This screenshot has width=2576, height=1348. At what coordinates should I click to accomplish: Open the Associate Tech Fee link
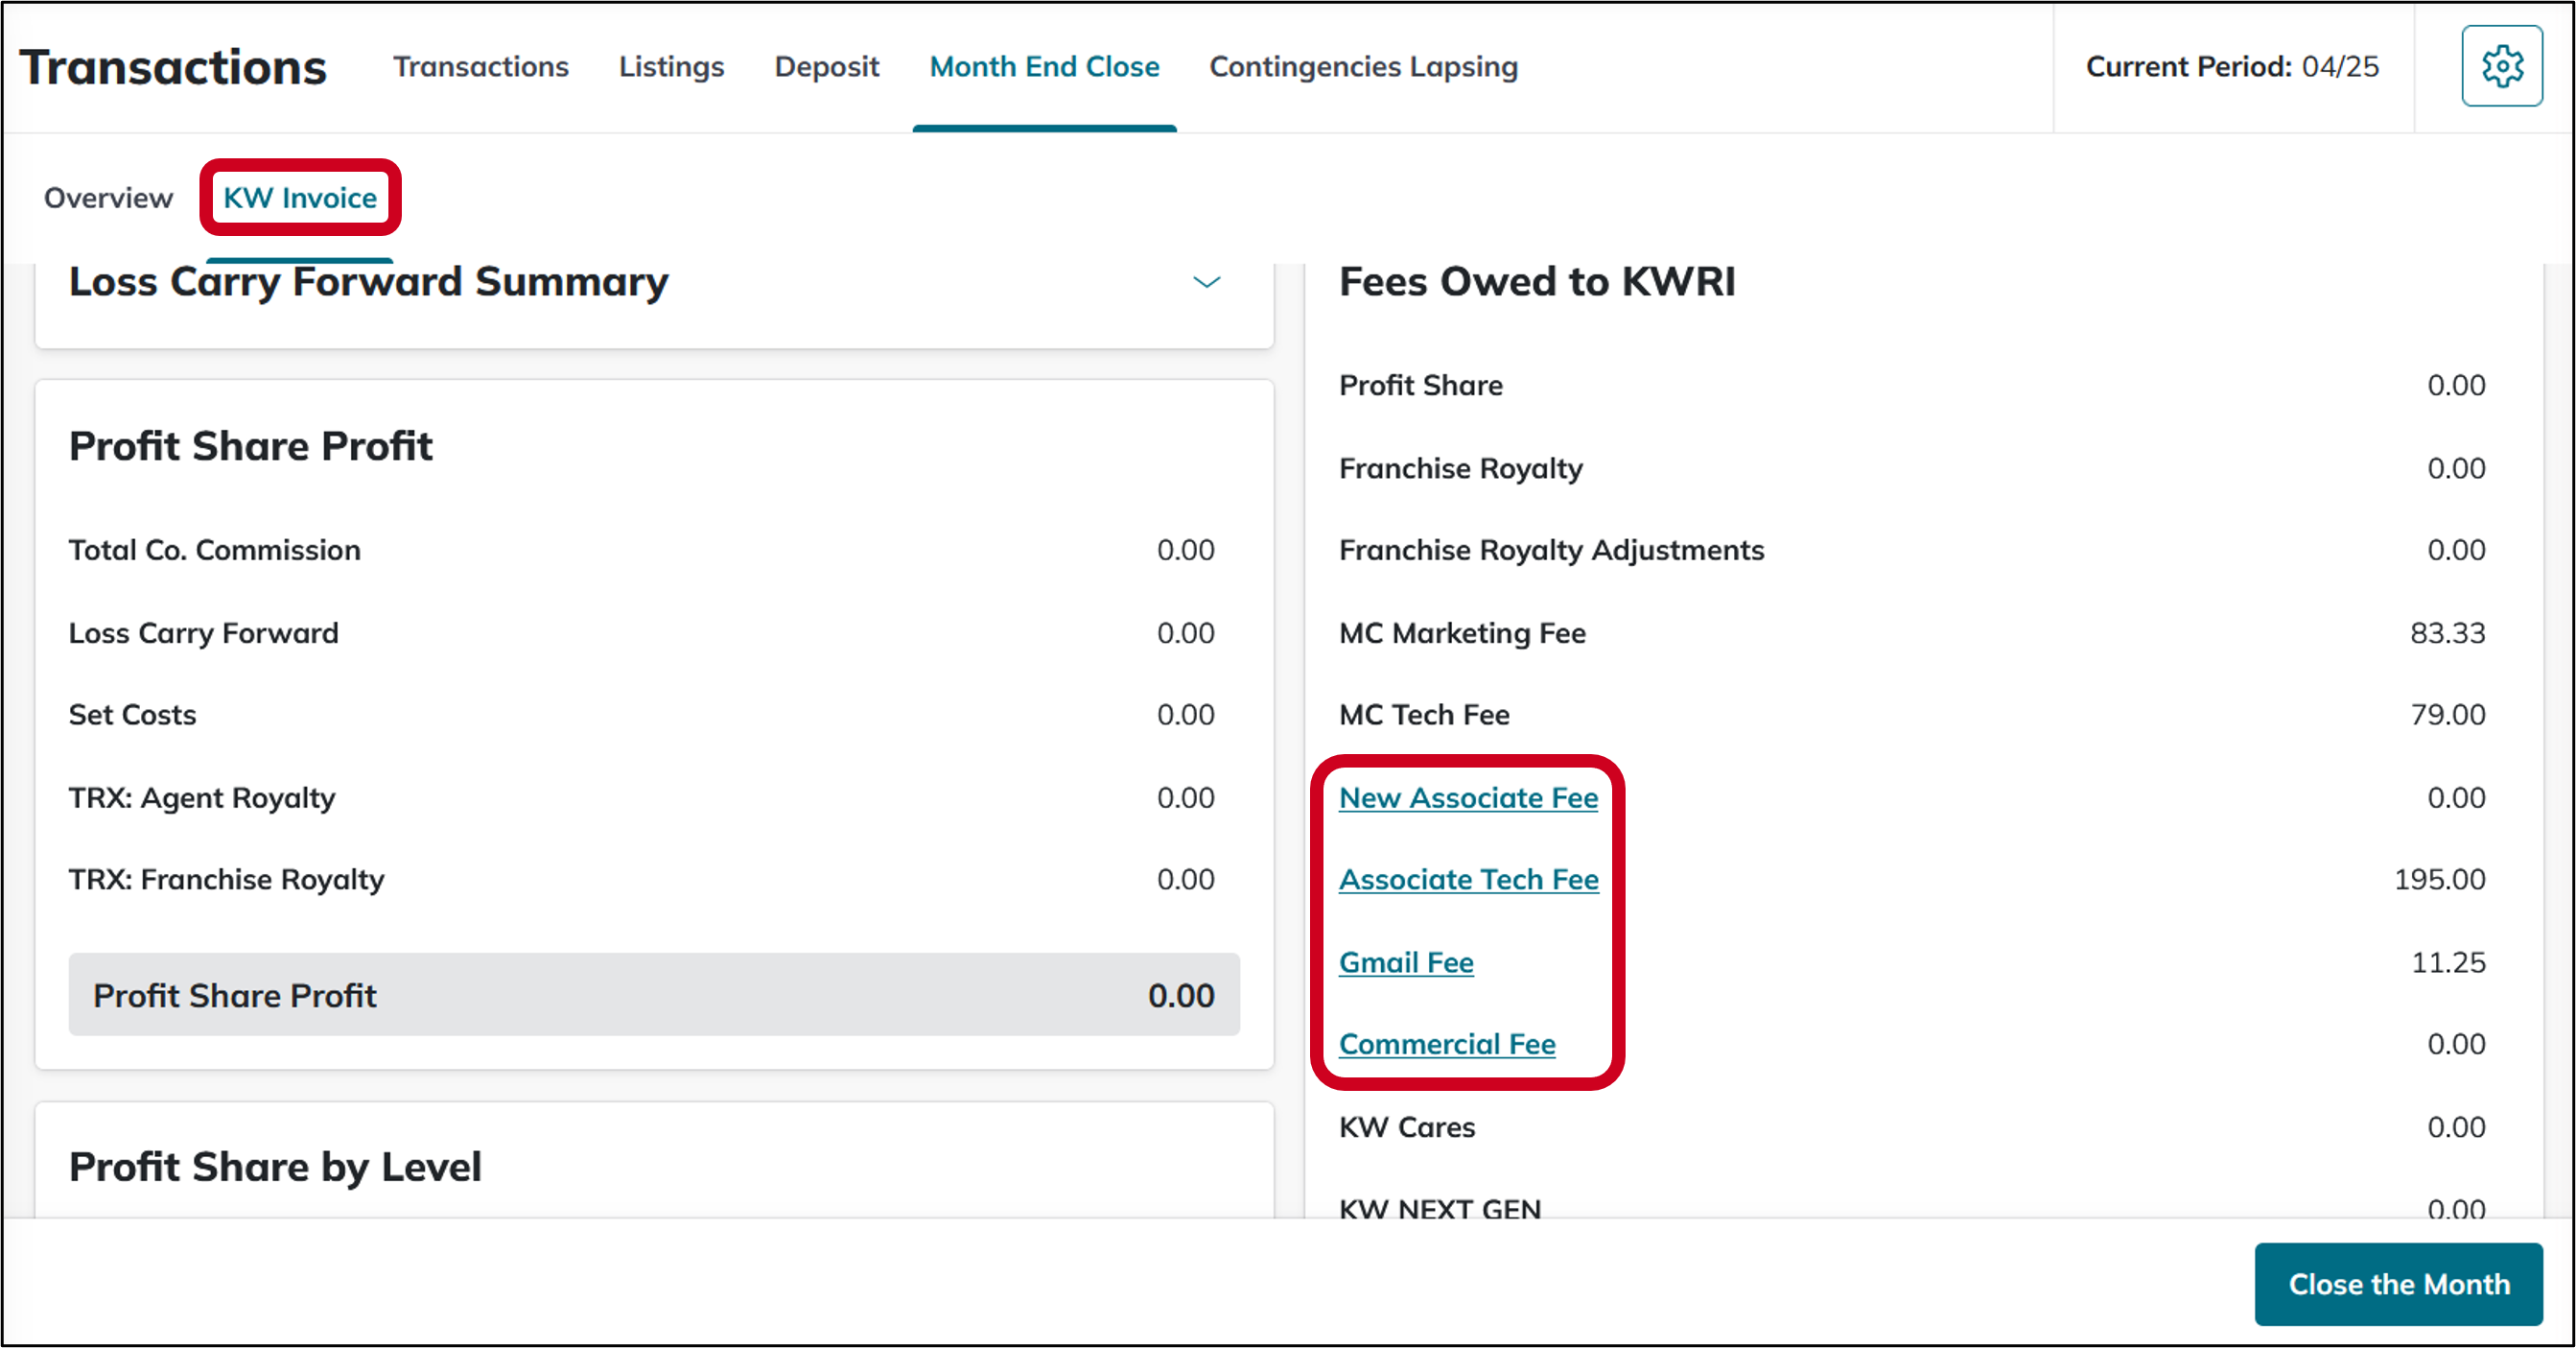point(1468,880)
